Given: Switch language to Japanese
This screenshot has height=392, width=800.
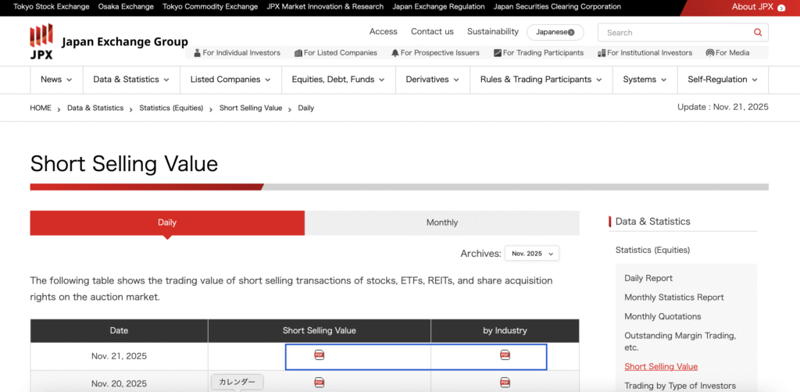Looking at the screenshot, I should pos(555,32).
